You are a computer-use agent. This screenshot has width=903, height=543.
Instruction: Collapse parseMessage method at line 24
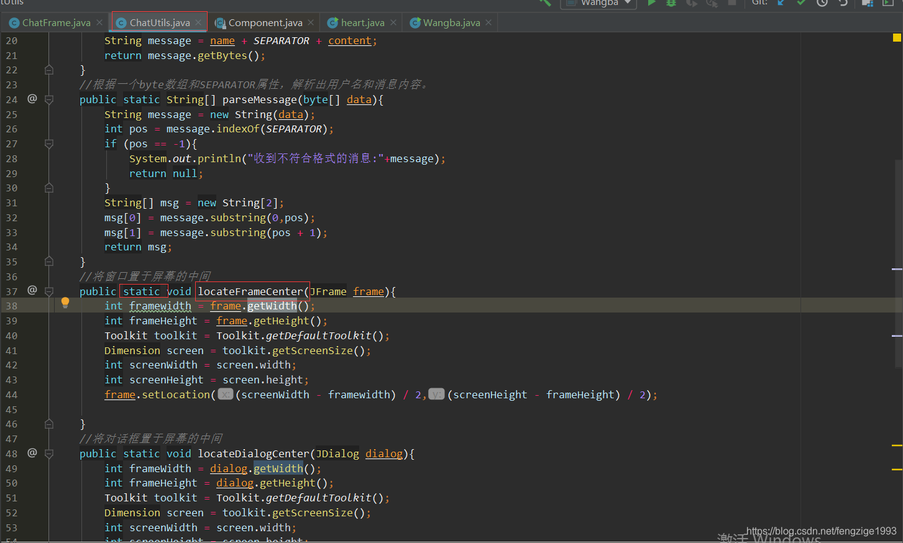point(49,99)
